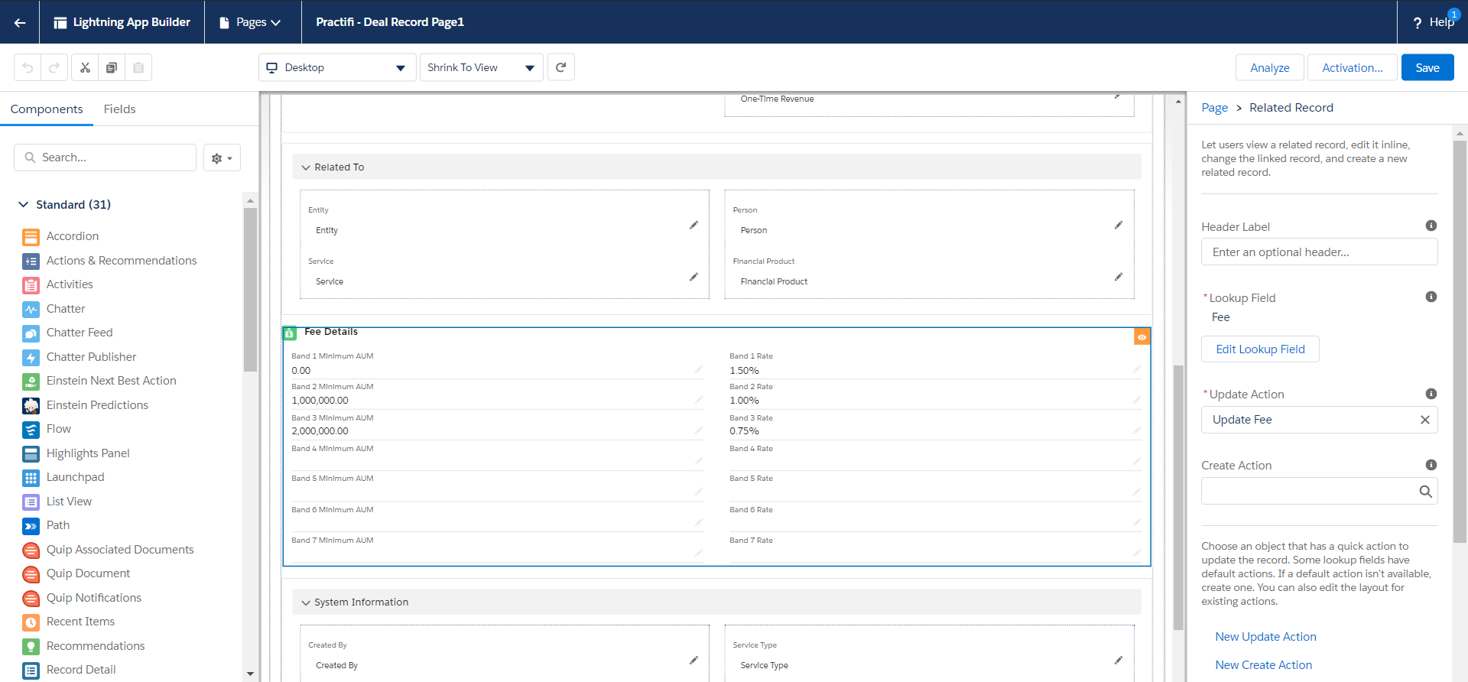Switch to the Fields tab
1468x682 pixels.
120,109
